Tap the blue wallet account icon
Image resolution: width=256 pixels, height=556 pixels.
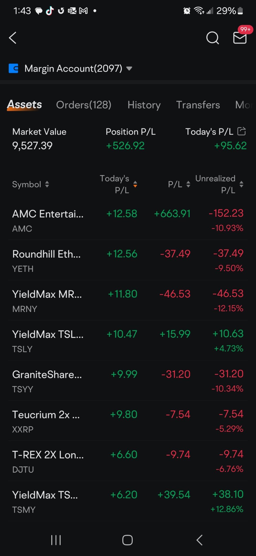[14, 68]
